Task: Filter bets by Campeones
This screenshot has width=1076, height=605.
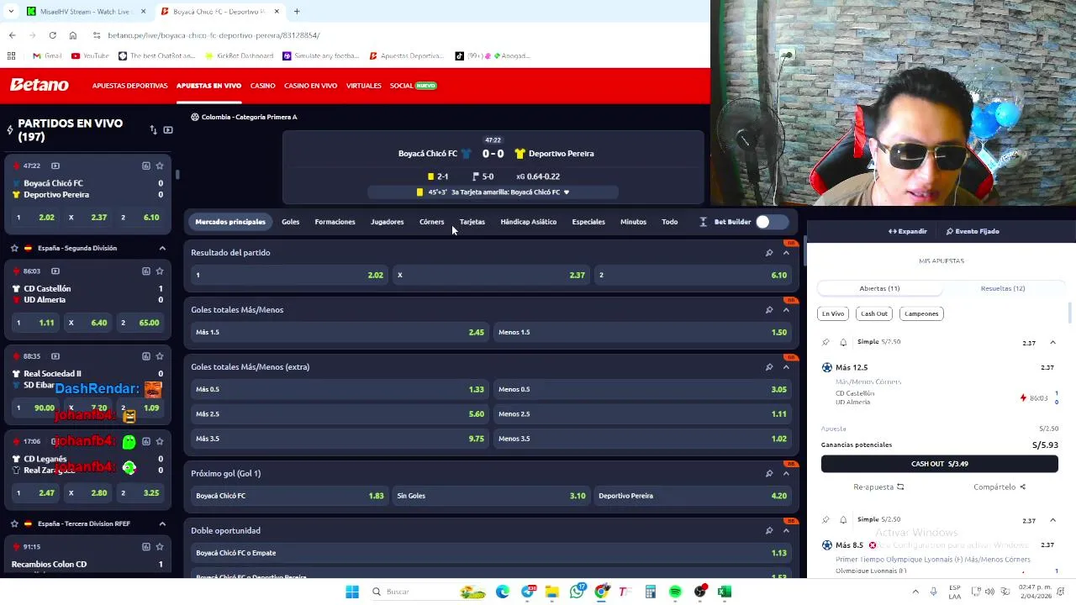Action: click(921, 313)
